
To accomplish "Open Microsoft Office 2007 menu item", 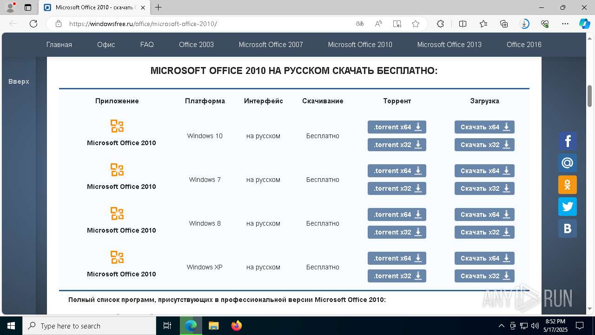I will pos(271,45).
